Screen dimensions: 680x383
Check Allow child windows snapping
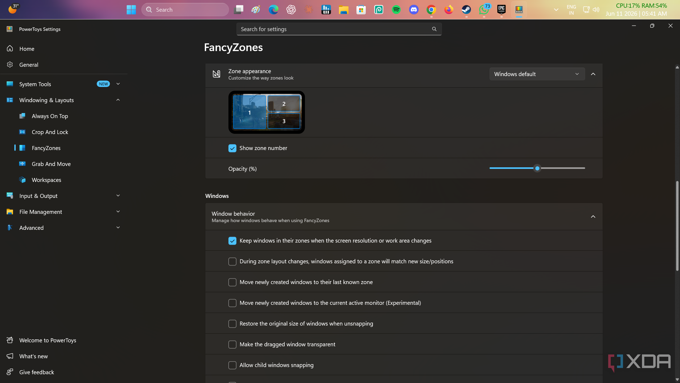pos(232,365)
